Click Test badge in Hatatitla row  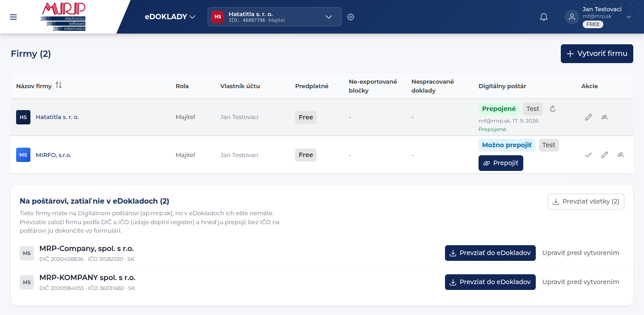pyautogui.click(x=533, y=109)
